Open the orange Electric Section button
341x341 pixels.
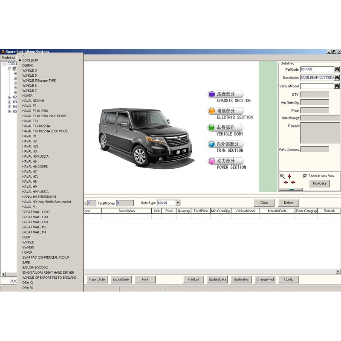[x=225, y=111]
